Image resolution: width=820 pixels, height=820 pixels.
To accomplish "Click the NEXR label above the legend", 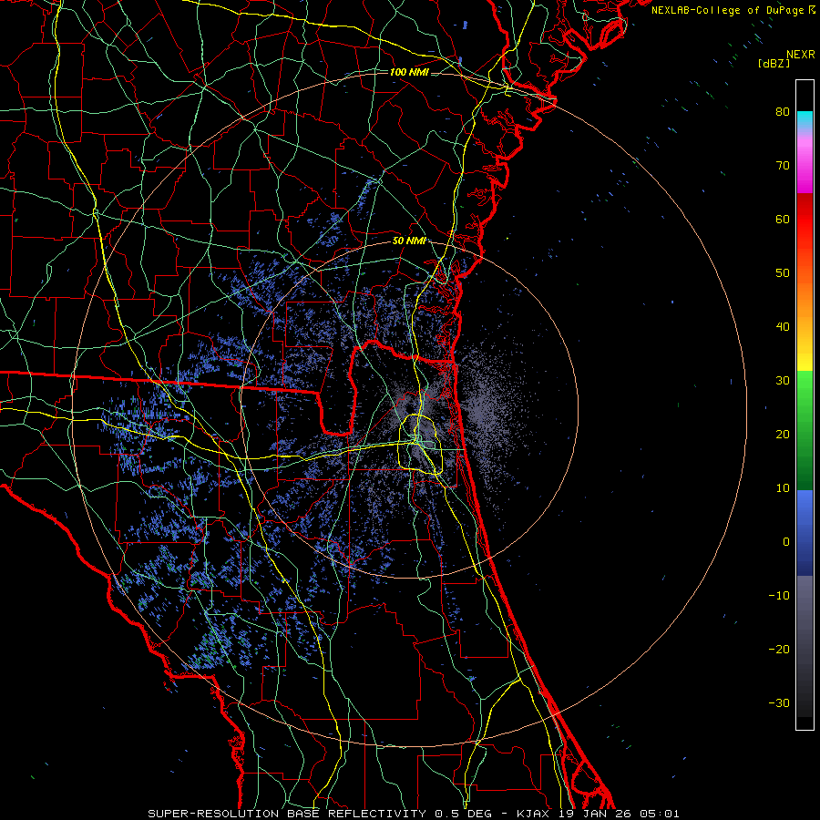I will coord(800,55).
